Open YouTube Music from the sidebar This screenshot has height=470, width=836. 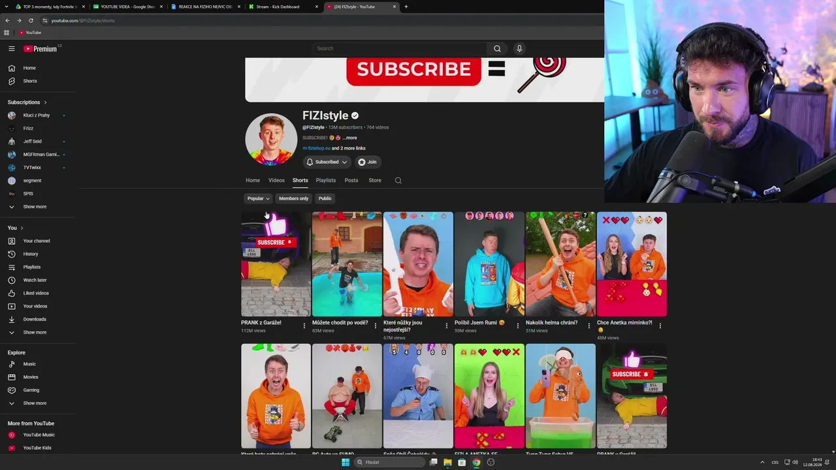click(x=38, y=435)
